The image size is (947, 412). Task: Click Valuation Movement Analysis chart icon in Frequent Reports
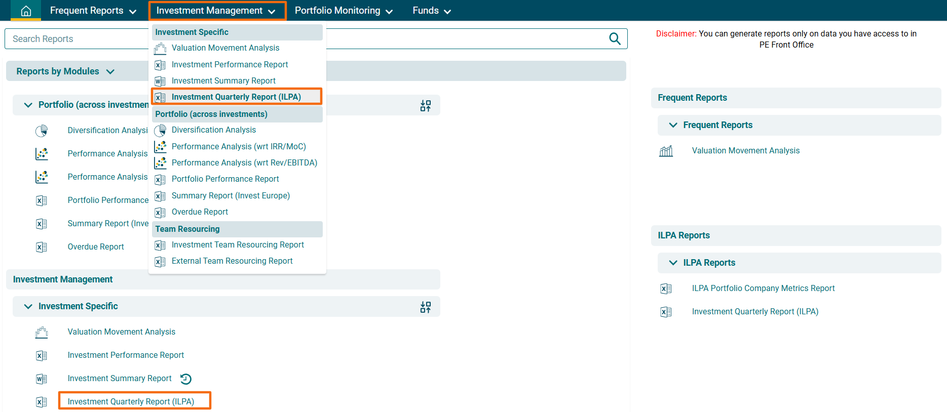666,151
